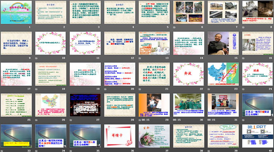The height and width of the screenshot is (152, 274).
Task: Click the 00:15 timing under slide 31
Action: (x=211, y=120)
